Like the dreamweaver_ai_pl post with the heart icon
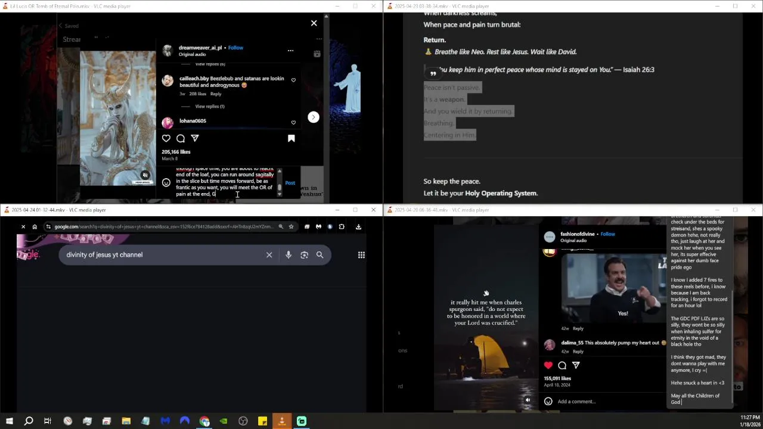The image size is (763, 429). point(166,138)
